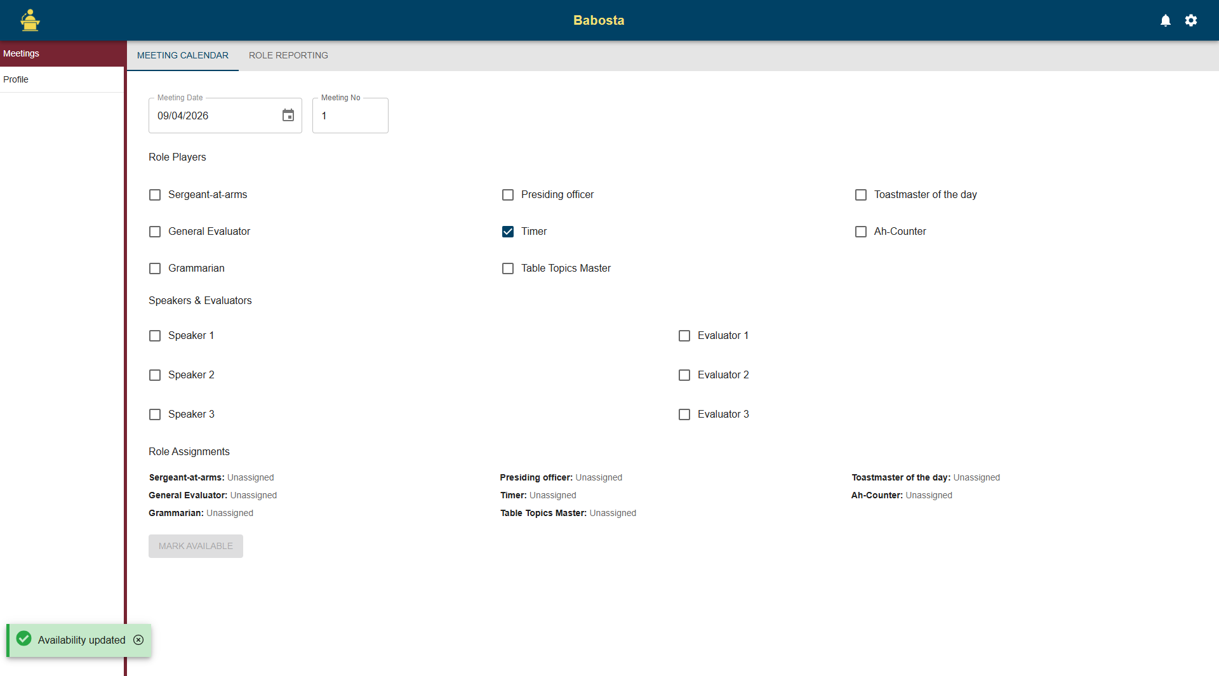Select the Evaluator 3 checkbox
1219x676 pixels.
[x=684, y=414]
